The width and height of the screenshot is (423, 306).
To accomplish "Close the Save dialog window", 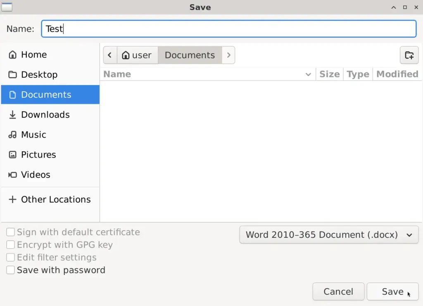I will [x=416, y=7].
